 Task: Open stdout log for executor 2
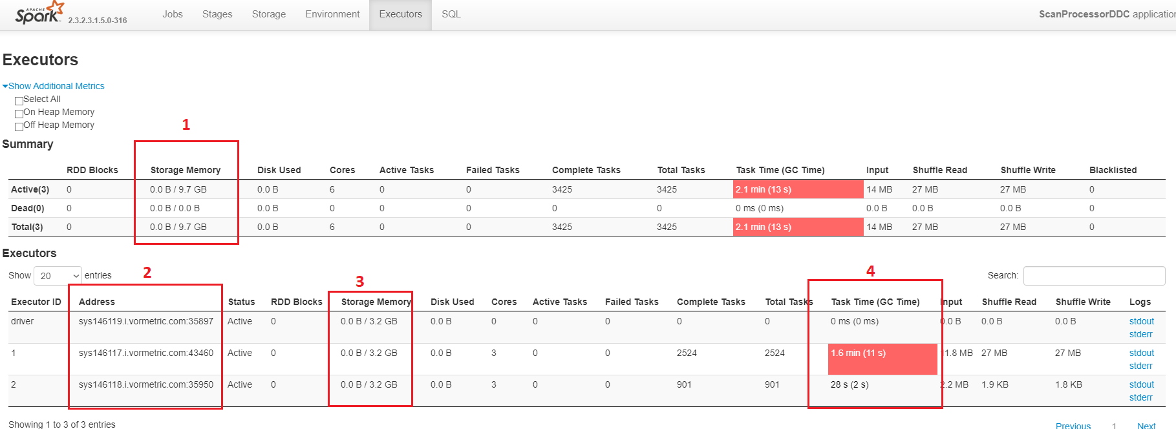pyautogui.click(x=1141, y=384)
